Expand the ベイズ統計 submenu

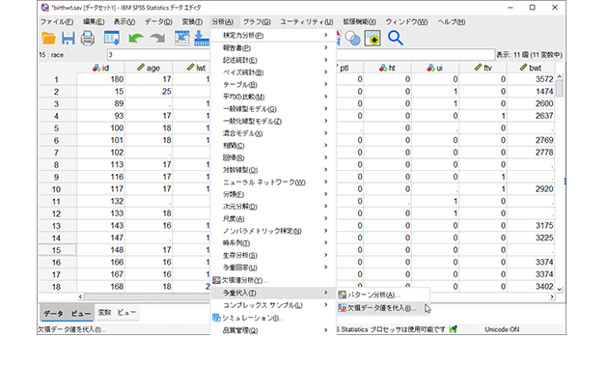coord(273,72)
